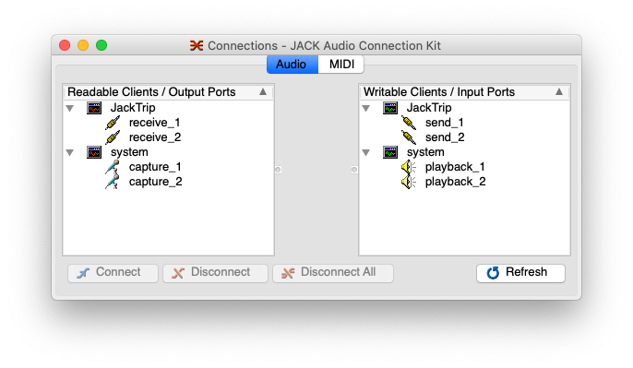Click the Disconnect All button
Viewport: 633px width, 368px height.
[332, 273]
